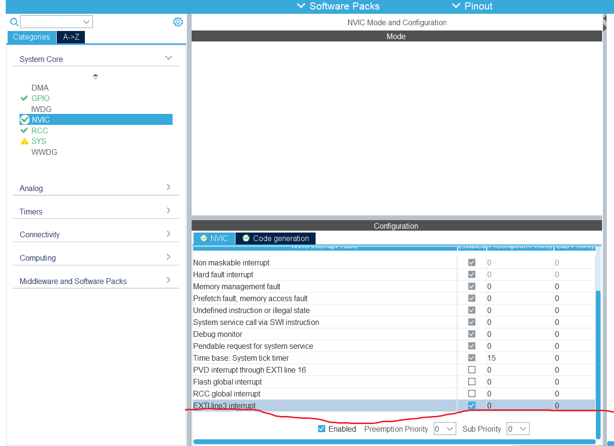Click the vertical scrollbar of interrupt table
Image resolution: width=614 pixels, height=446 pixels.
(x=599, y=365)
